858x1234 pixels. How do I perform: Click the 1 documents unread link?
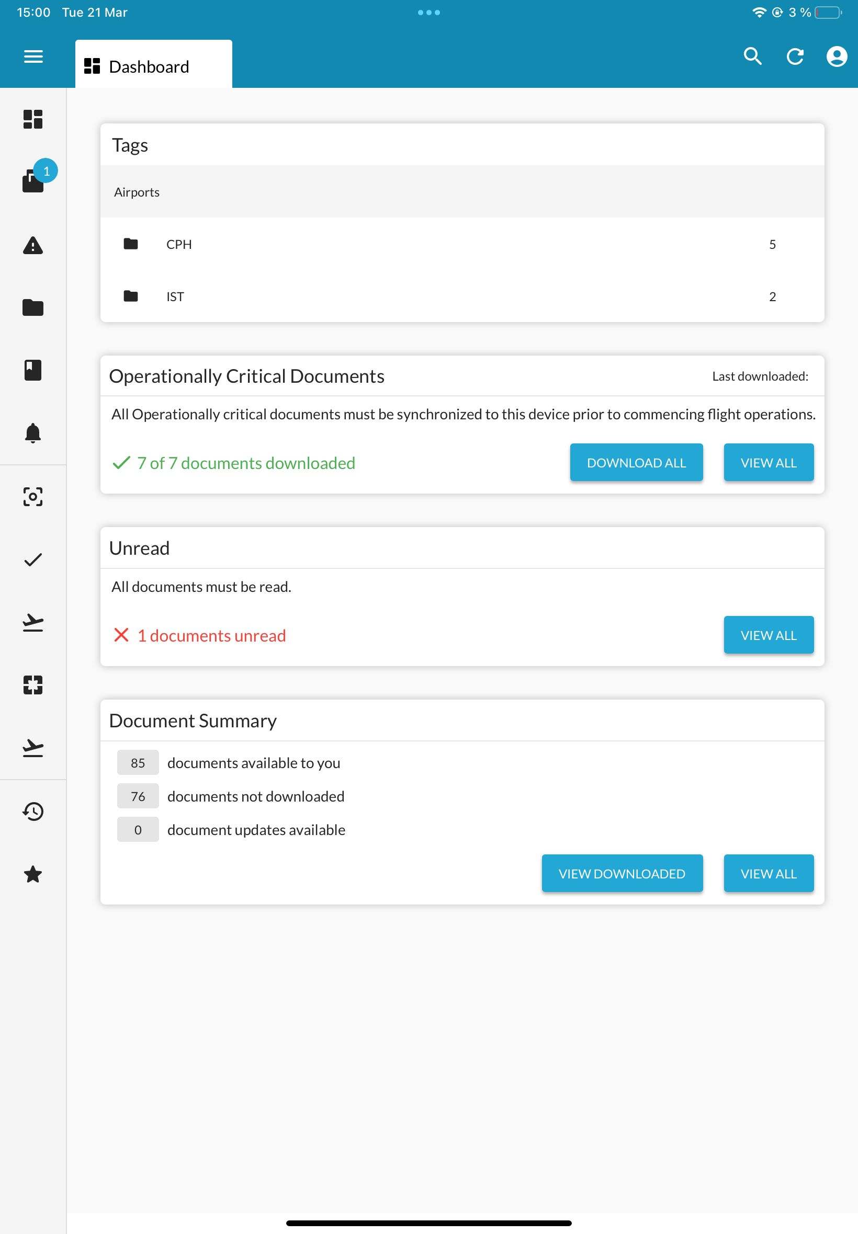[x=212, y=635]
